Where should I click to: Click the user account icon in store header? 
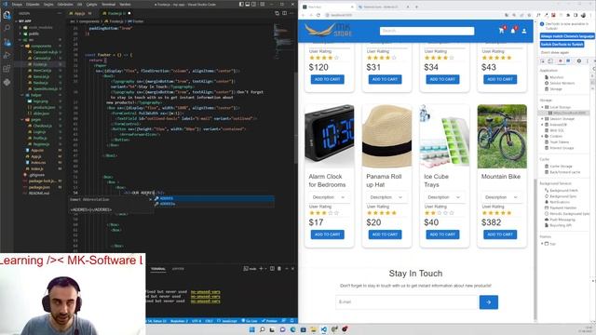(524, 31)
